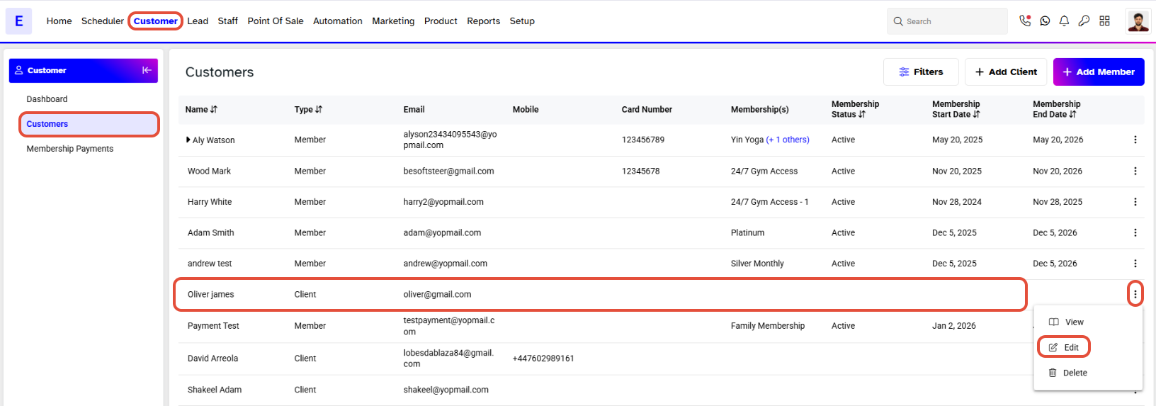The height and width of the screenshot is (406, 1156).
Task: Collapse the Customer sidebar panel
Action: pyautogui.click(x=147, y=70)
